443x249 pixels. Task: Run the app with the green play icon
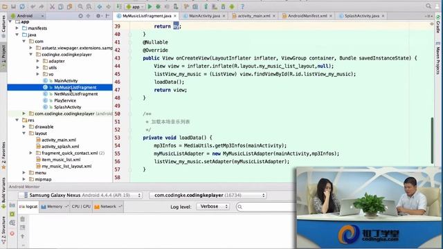tap(150, 6)
